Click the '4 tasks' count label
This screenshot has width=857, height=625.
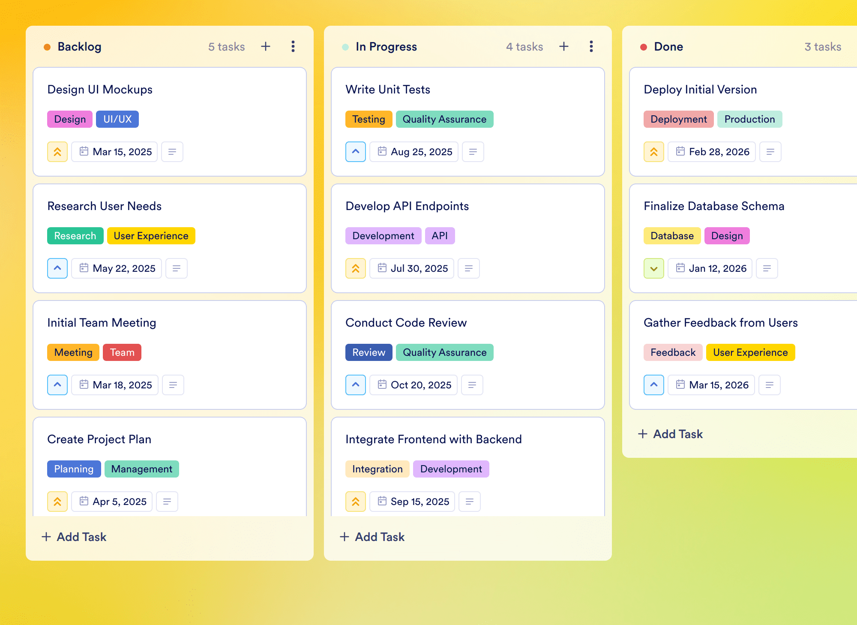coord(525,46)
